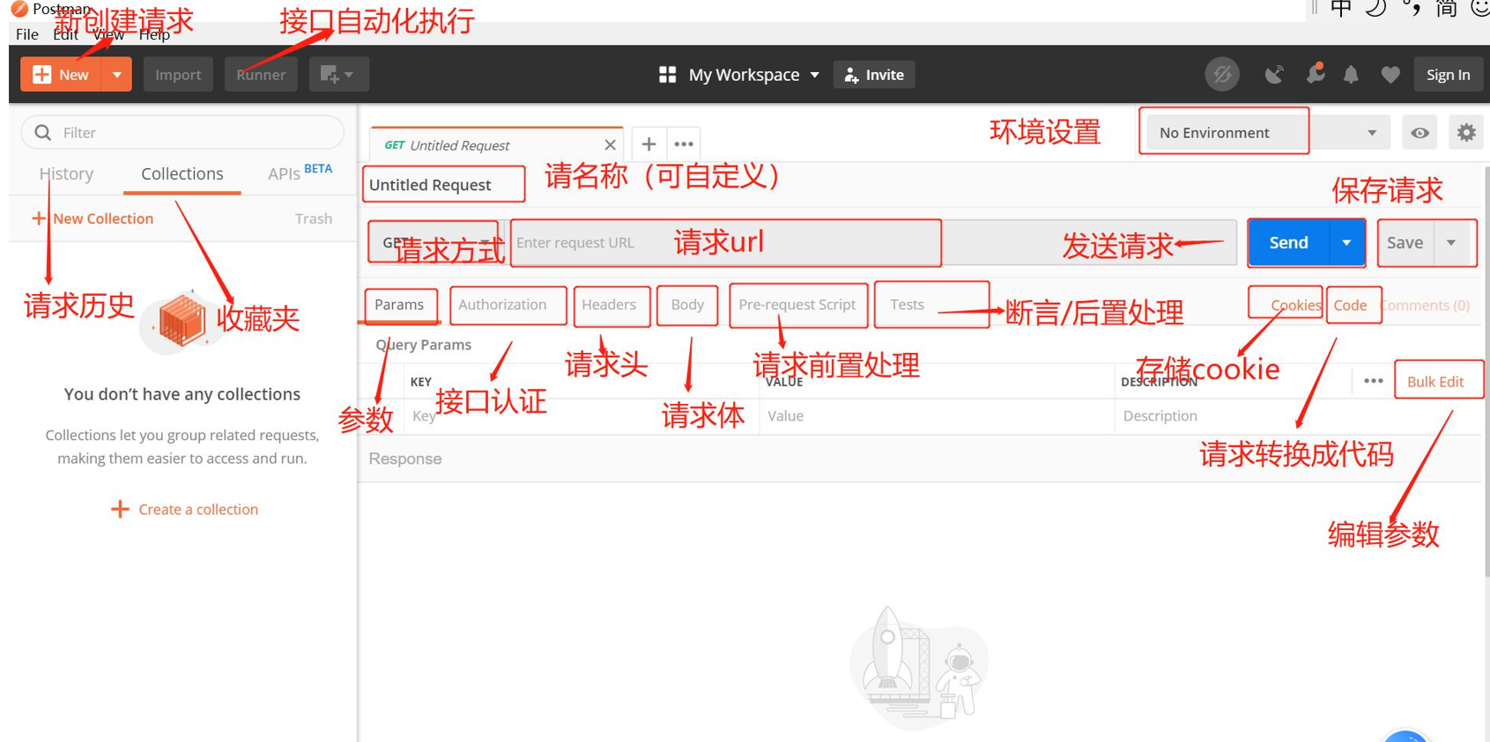Open the Code link
This screenshot has width=1490, height=742.
1350,305
